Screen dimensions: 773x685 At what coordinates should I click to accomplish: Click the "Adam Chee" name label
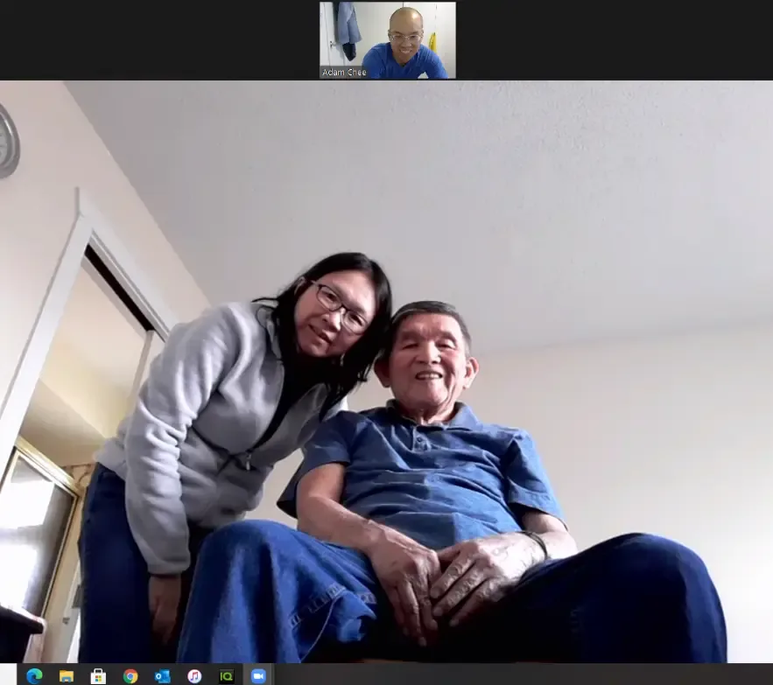[344, 73]
